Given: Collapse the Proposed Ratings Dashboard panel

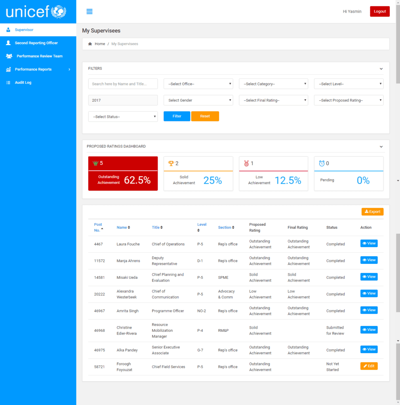Looking at the screenshot, I should tap(381, 146).
